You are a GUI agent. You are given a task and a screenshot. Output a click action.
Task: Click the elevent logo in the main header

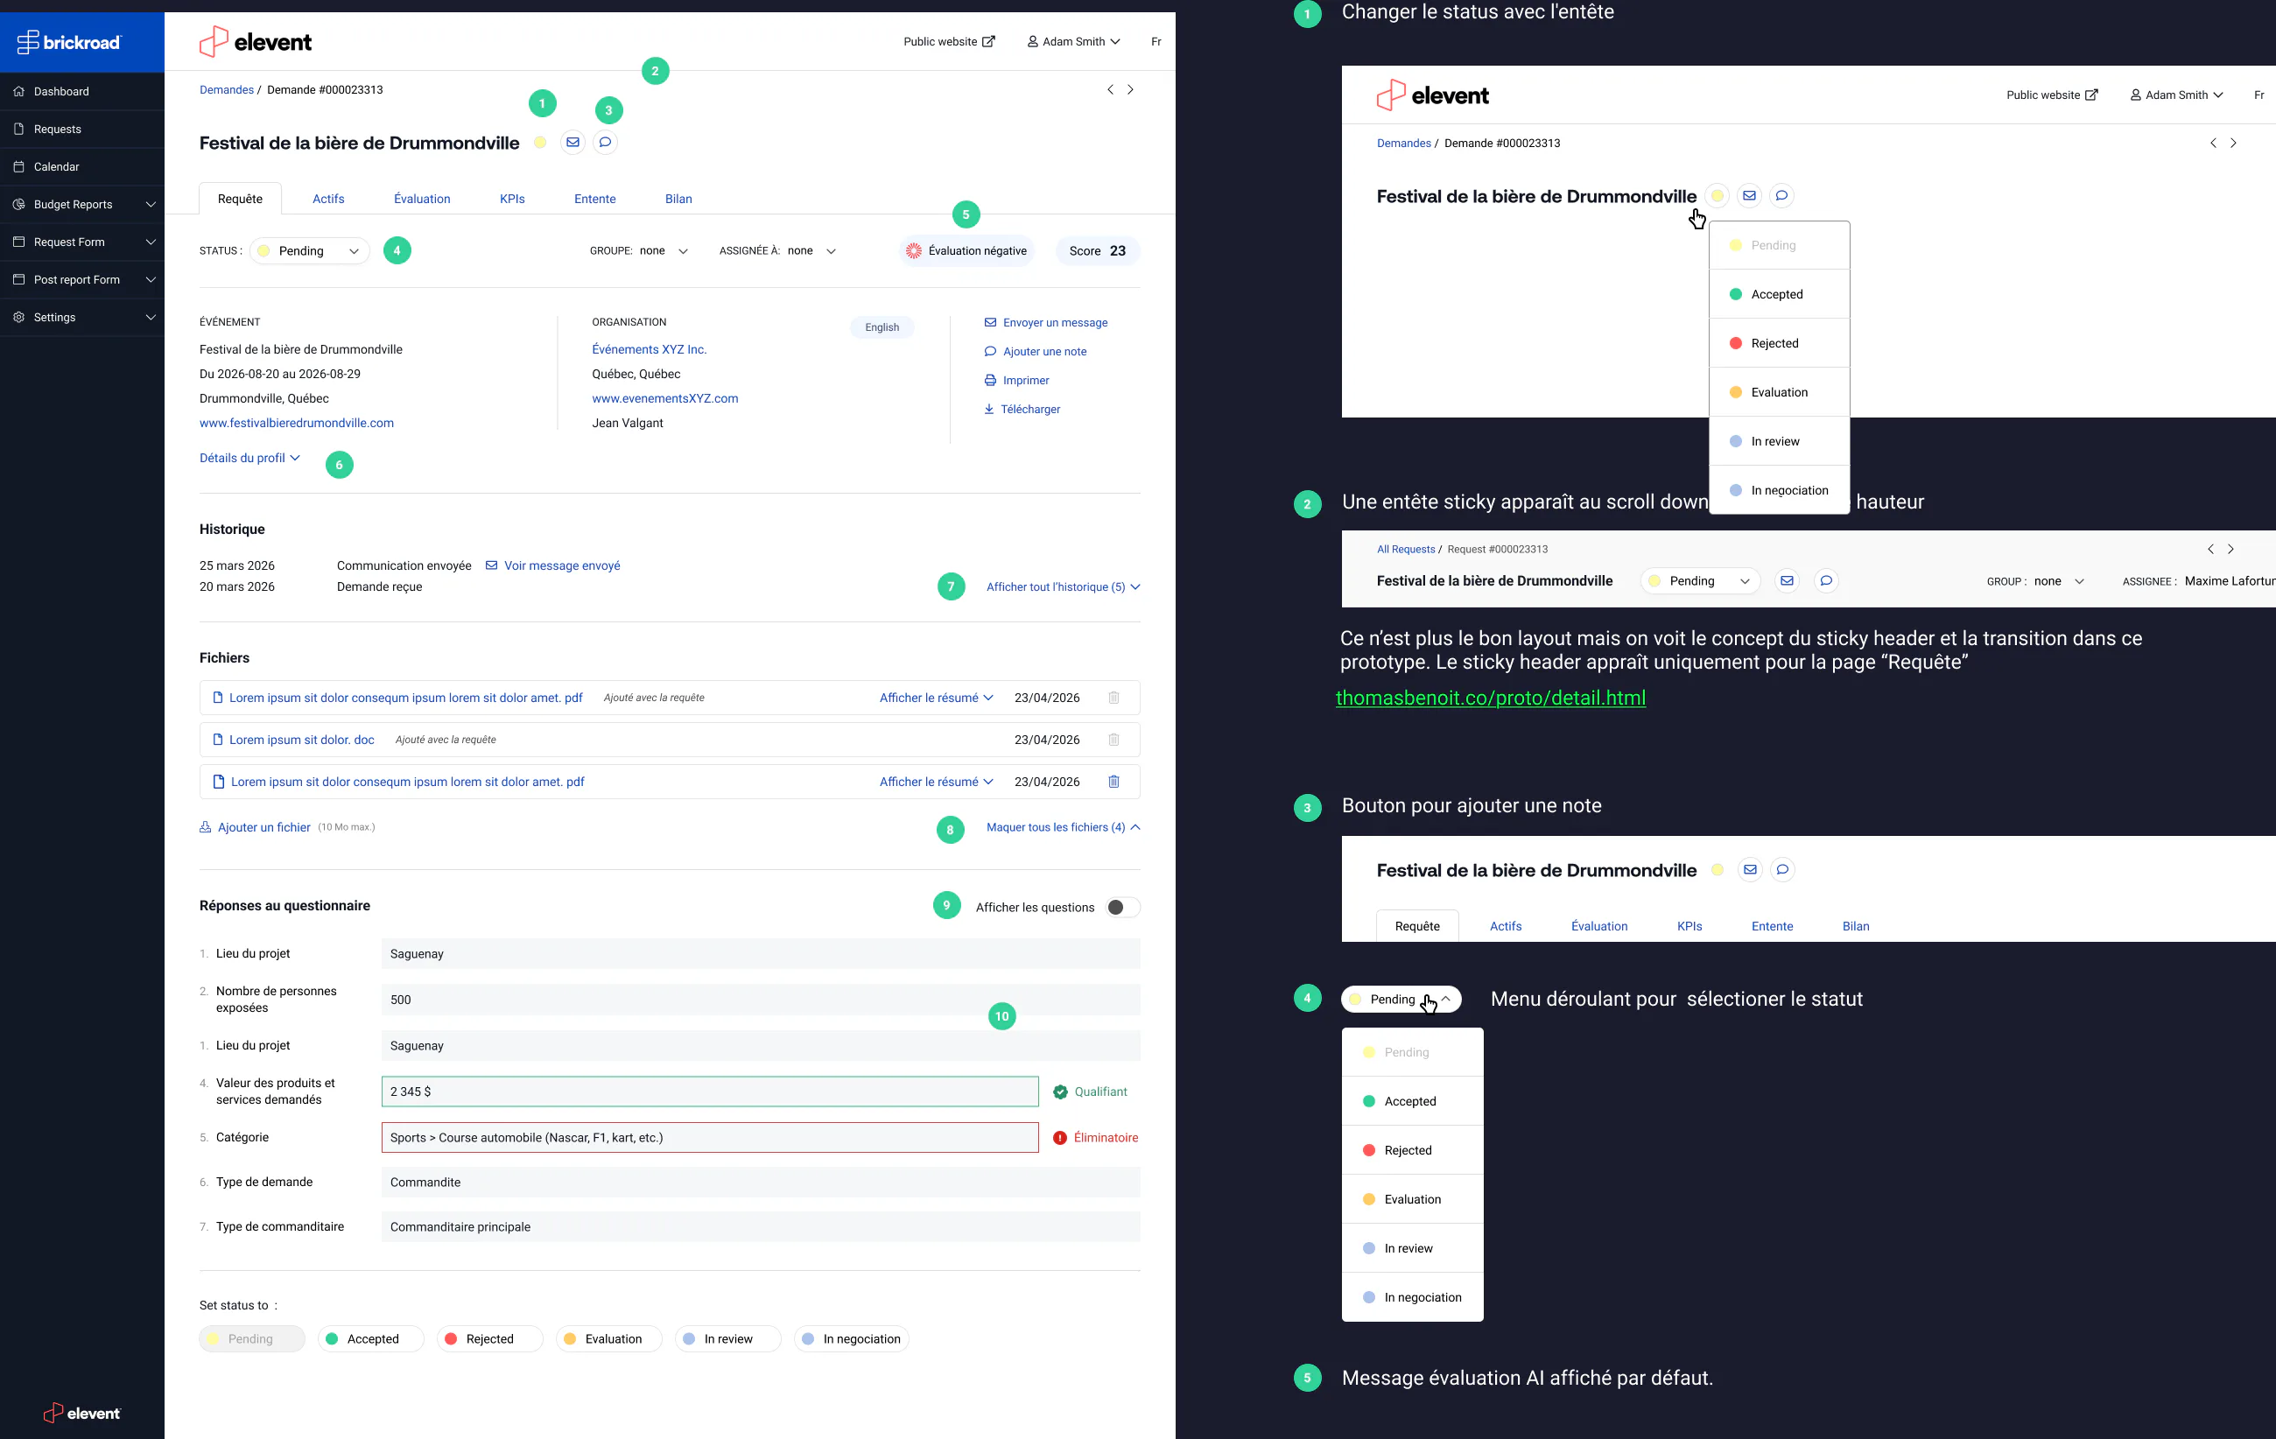256,41
